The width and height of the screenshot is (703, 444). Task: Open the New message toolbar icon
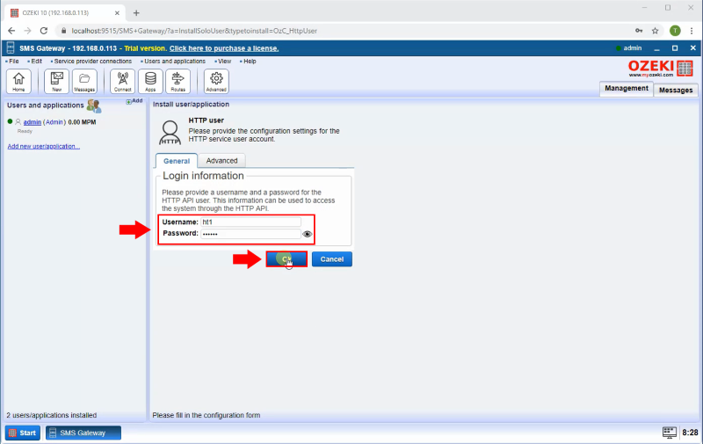(56, 81)
